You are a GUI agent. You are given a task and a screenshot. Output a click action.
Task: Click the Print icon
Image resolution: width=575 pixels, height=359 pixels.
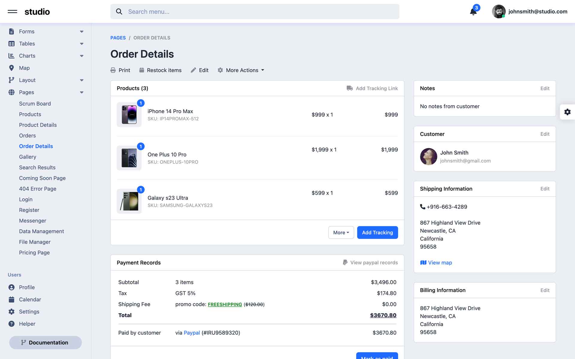pyautogui.click(x=113, y=70)
